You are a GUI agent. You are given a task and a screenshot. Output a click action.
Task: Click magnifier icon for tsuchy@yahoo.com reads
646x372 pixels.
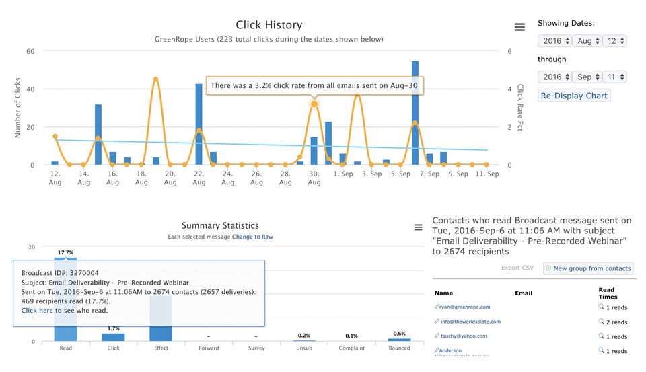point(602,336)
